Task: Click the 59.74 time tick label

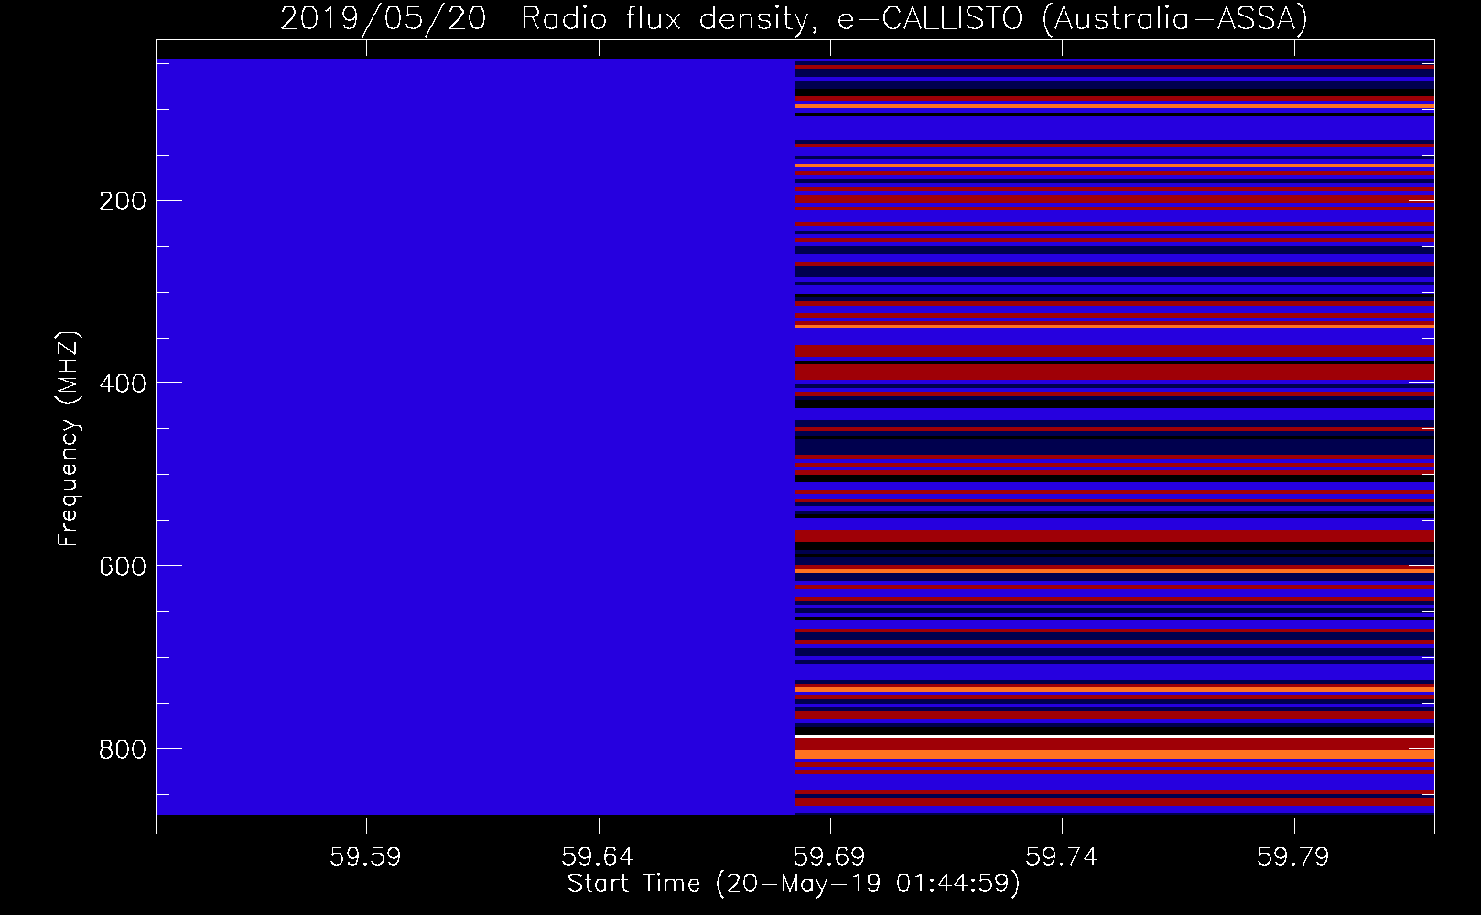Action: coord(1061,857)
